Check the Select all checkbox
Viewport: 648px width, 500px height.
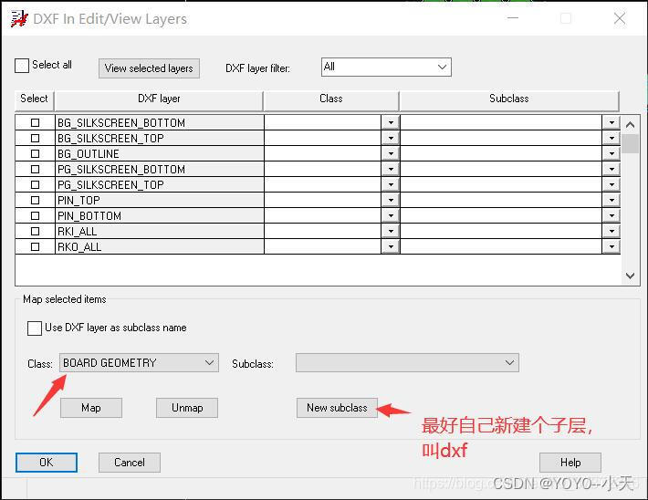pyautogui.click(x=22, y=66)
